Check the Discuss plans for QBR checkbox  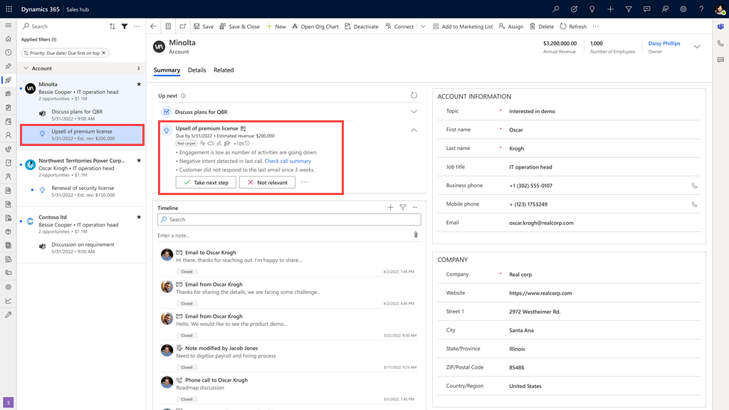pos(167,112)
